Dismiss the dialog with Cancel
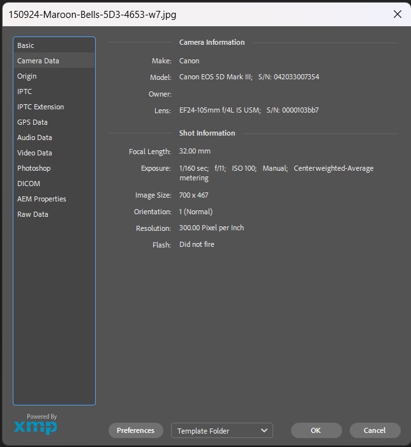Image resolution: width=411 pixels, height=447 pixels. [x=375, y=430]
